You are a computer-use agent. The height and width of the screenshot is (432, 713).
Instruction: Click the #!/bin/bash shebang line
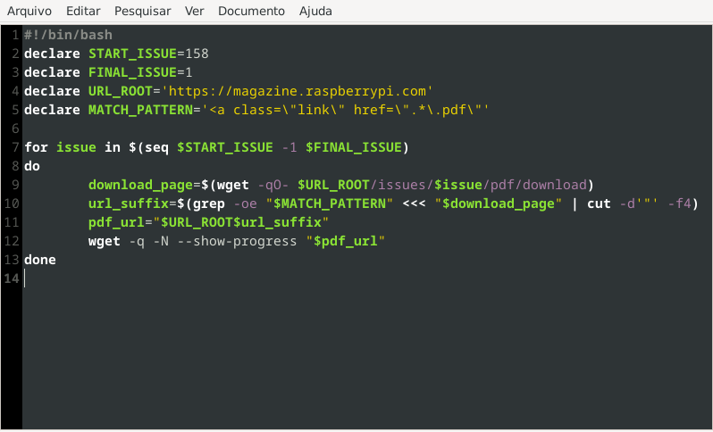63,34
